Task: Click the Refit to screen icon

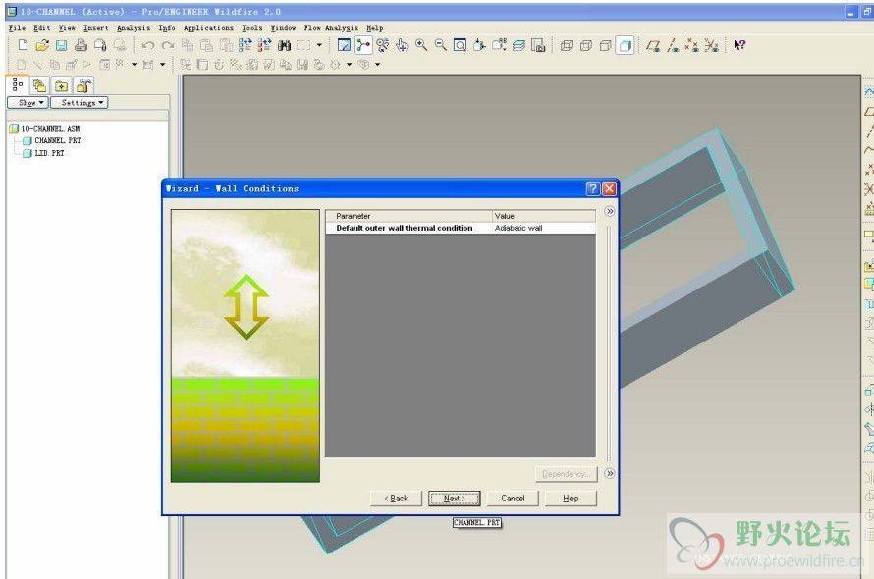Action: pos(460,45)
